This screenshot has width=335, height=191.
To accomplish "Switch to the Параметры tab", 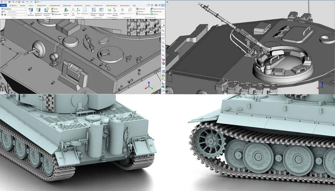I will pyautogui.click(x=67, y=5).
